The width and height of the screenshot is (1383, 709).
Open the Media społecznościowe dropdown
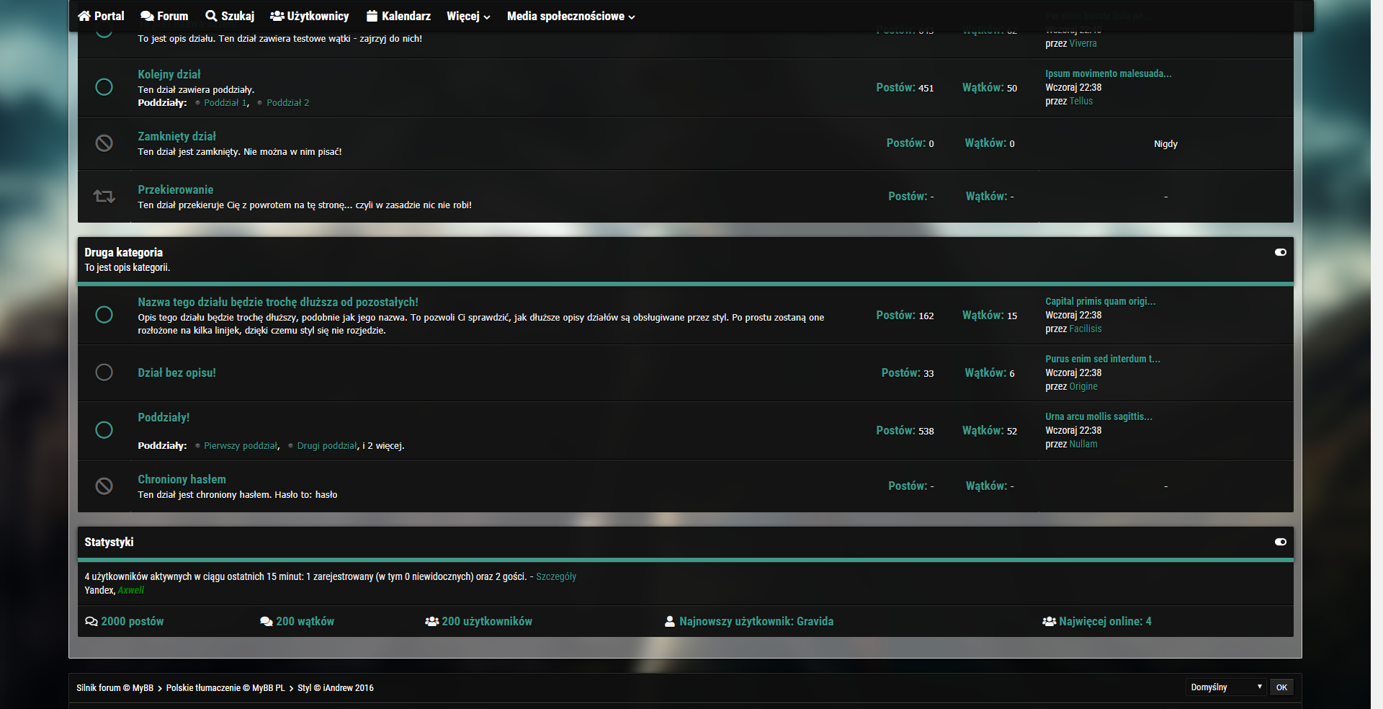570,16
